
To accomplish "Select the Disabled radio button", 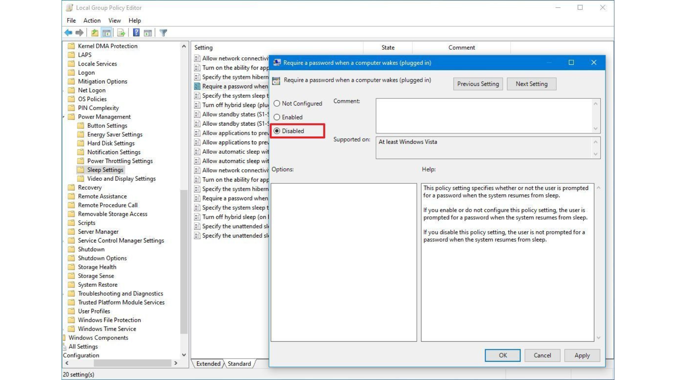I will point(277,131).
